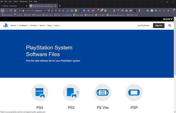The height and width of the screenshot is (113, 176).
Task: Open the Firefox hamburger menu
Action: pos(173,11)
